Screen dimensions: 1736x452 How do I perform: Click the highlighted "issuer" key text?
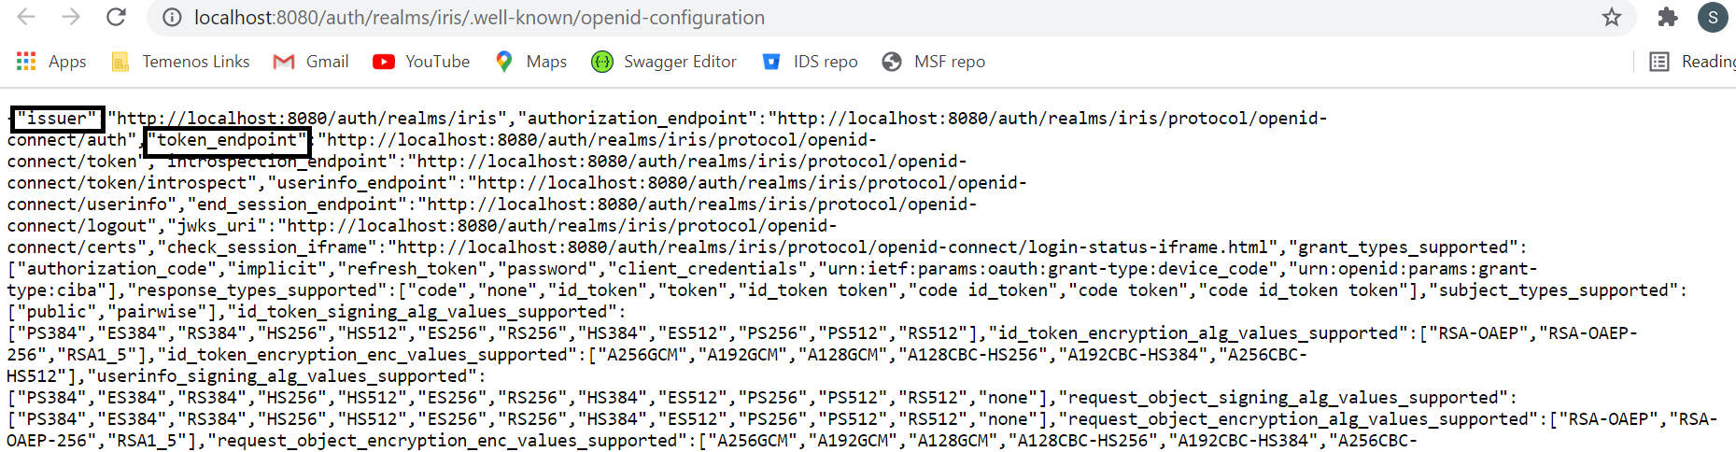(x=58, y=118)
